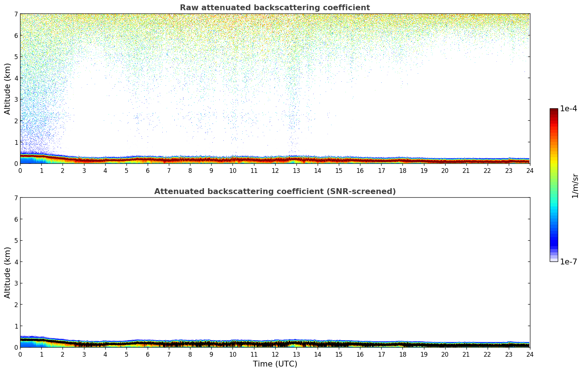Select the top plot's 'Altitude (km)' label
Viewport: 583px width, 372px height.
click(8, 89)
